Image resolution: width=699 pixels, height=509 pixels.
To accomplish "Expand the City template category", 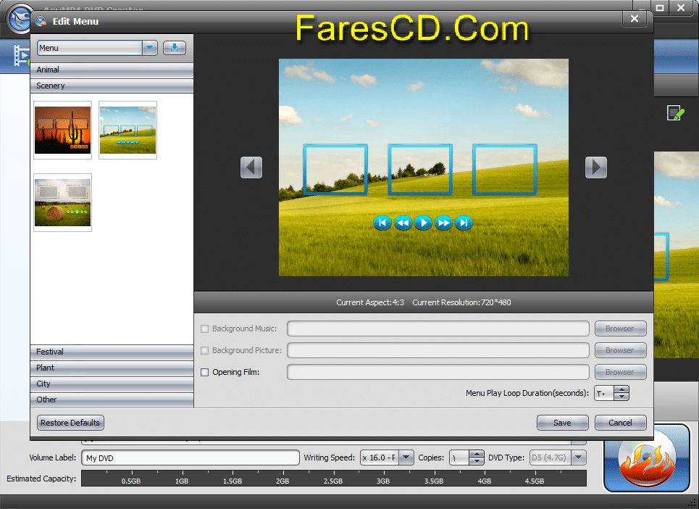I will click(x=112, y=384).
